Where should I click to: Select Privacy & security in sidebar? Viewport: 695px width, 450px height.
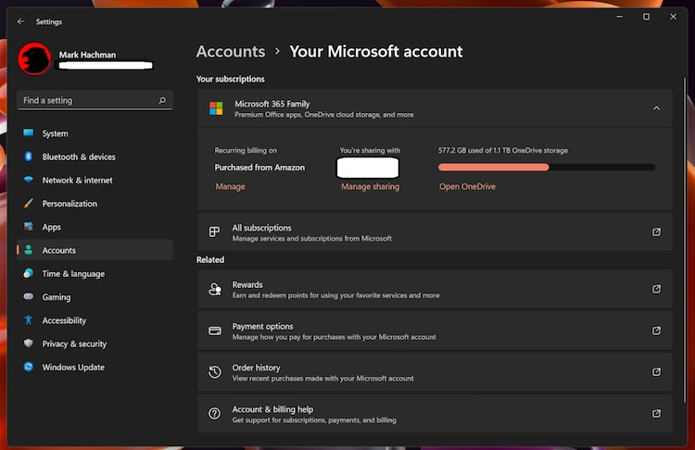coord(74,344)
